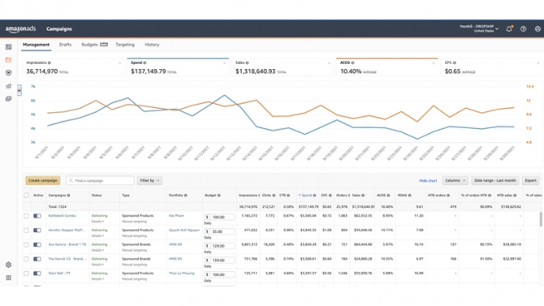544x306 pixels.
Task: Click the Amazon Ads logo
Action: point(20,29)
